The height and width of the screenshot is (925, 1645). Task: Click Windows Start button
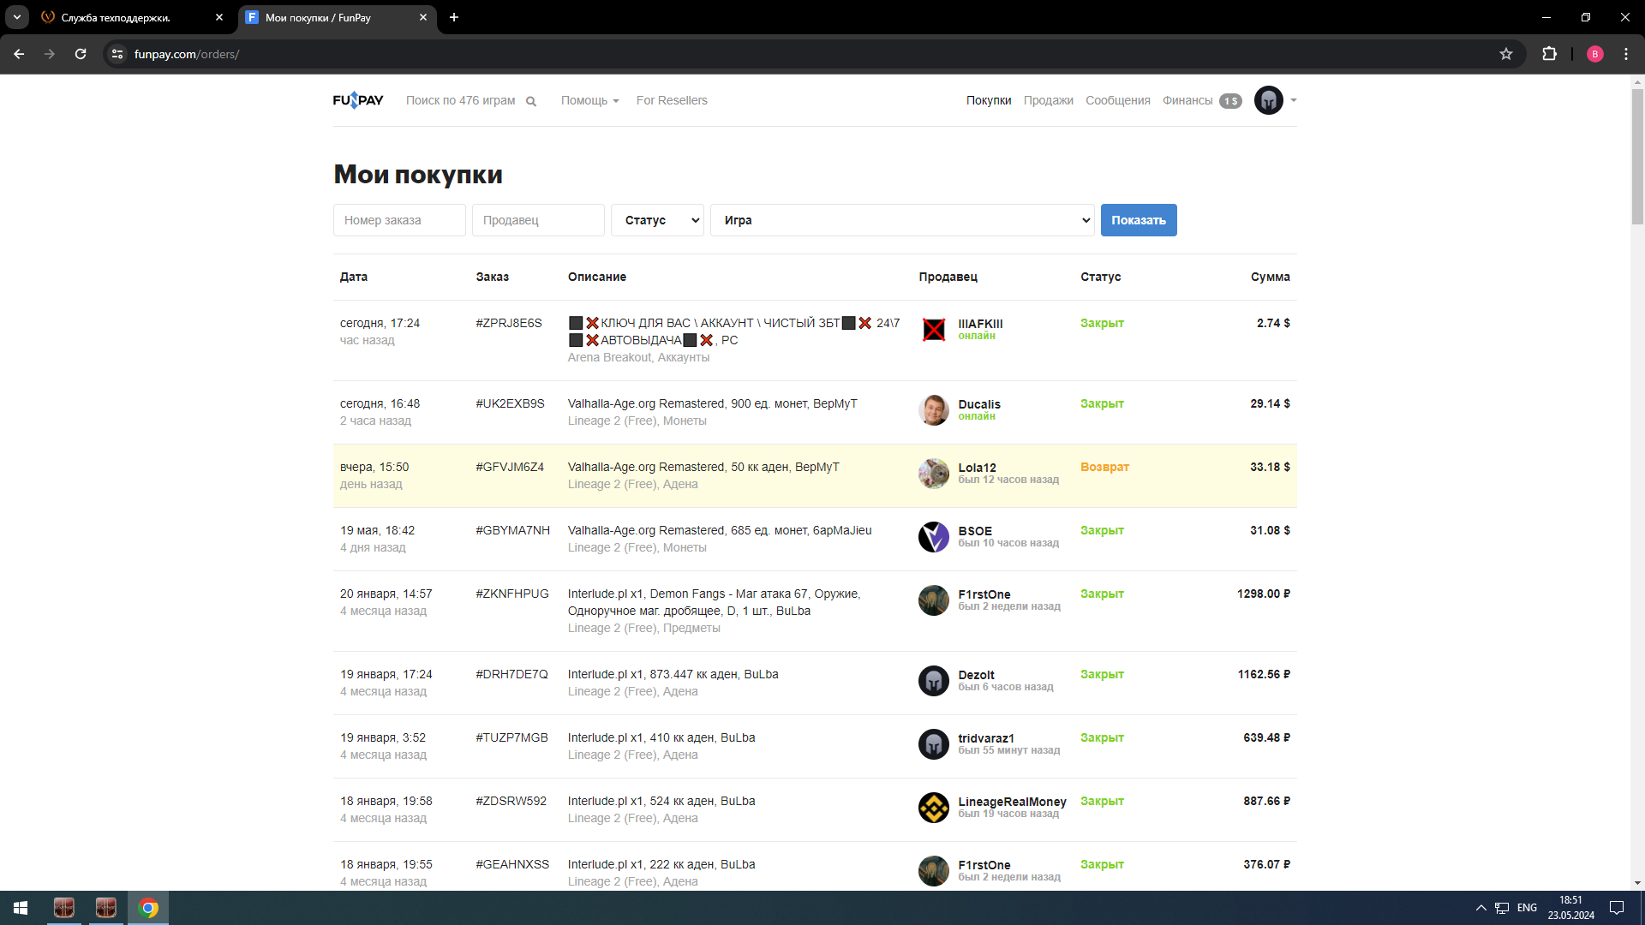21,908
